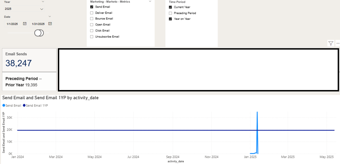This screenshot has height=164, width=340.
Task: Click the filter funnel icon
Action: click(331, 43)
